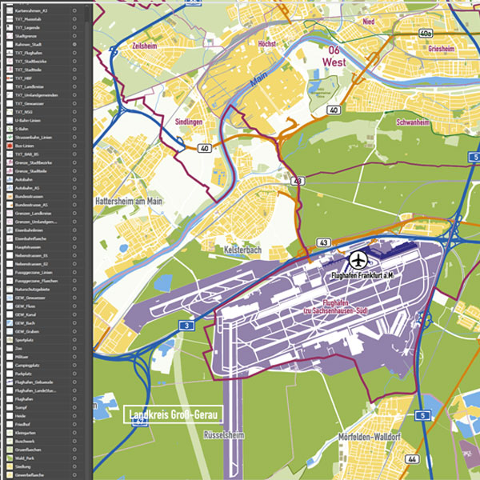
Task: Select the TXT_Umlandgemeinden layer name
Action: (37, 95)
